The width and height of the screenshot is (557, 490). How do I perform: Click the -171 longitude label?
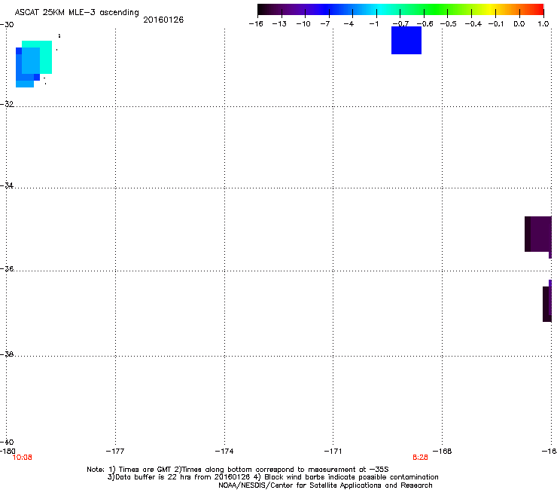coord(333,452)
